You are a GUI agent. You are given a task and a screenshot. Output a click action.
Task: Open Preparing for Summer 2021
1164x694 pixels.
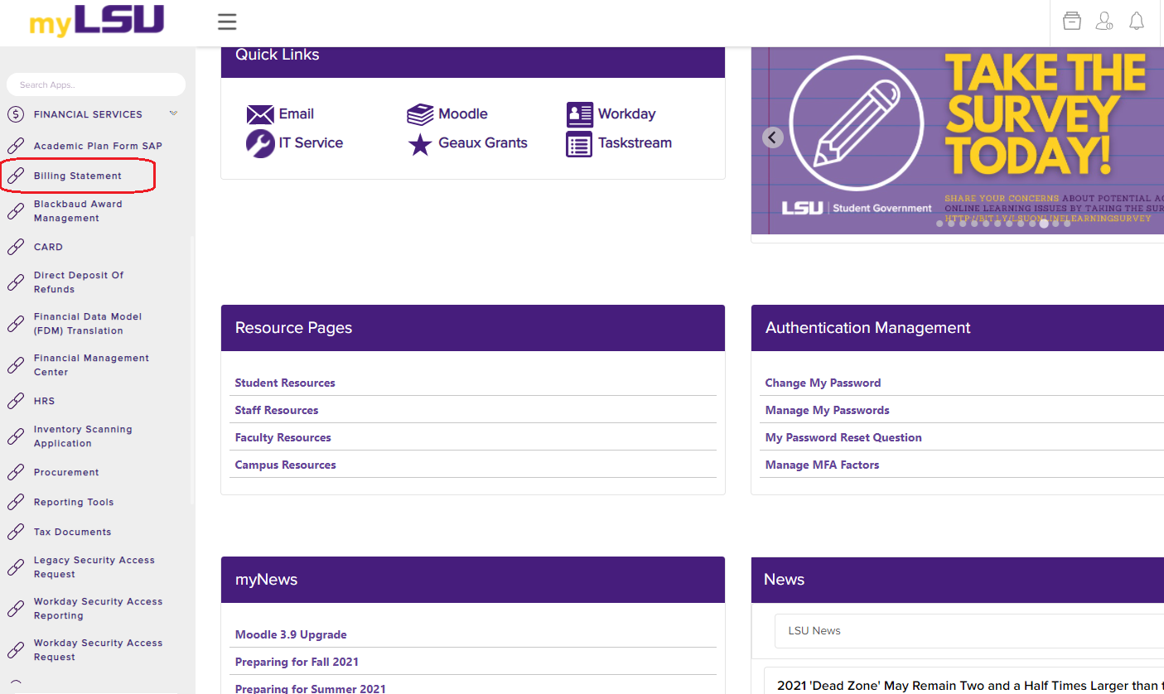310,688
